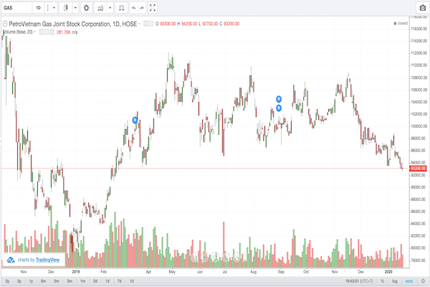This screenshot has height=287, width=430.
Task: Open dropdown beside PetroVietnam Gas title
Action: [x=139, y=24]
